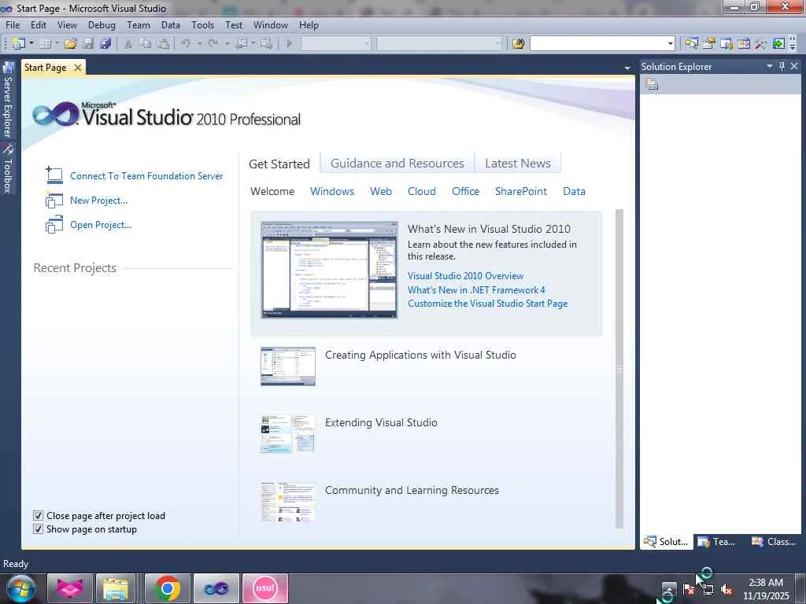Click the Copy toolbar icon

point(146,44)
